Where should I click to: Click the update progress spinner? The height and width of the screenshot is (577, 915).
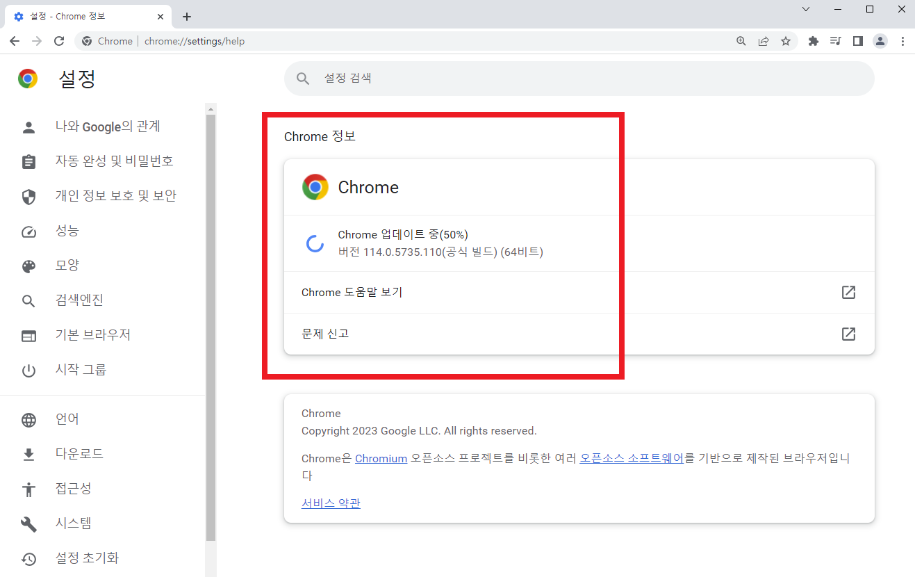click(315, 243)
